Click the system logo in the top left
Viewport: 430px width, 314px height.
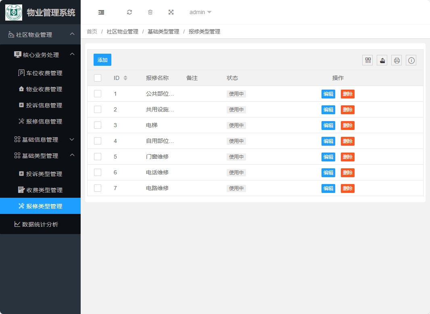(x=13, y=12)
